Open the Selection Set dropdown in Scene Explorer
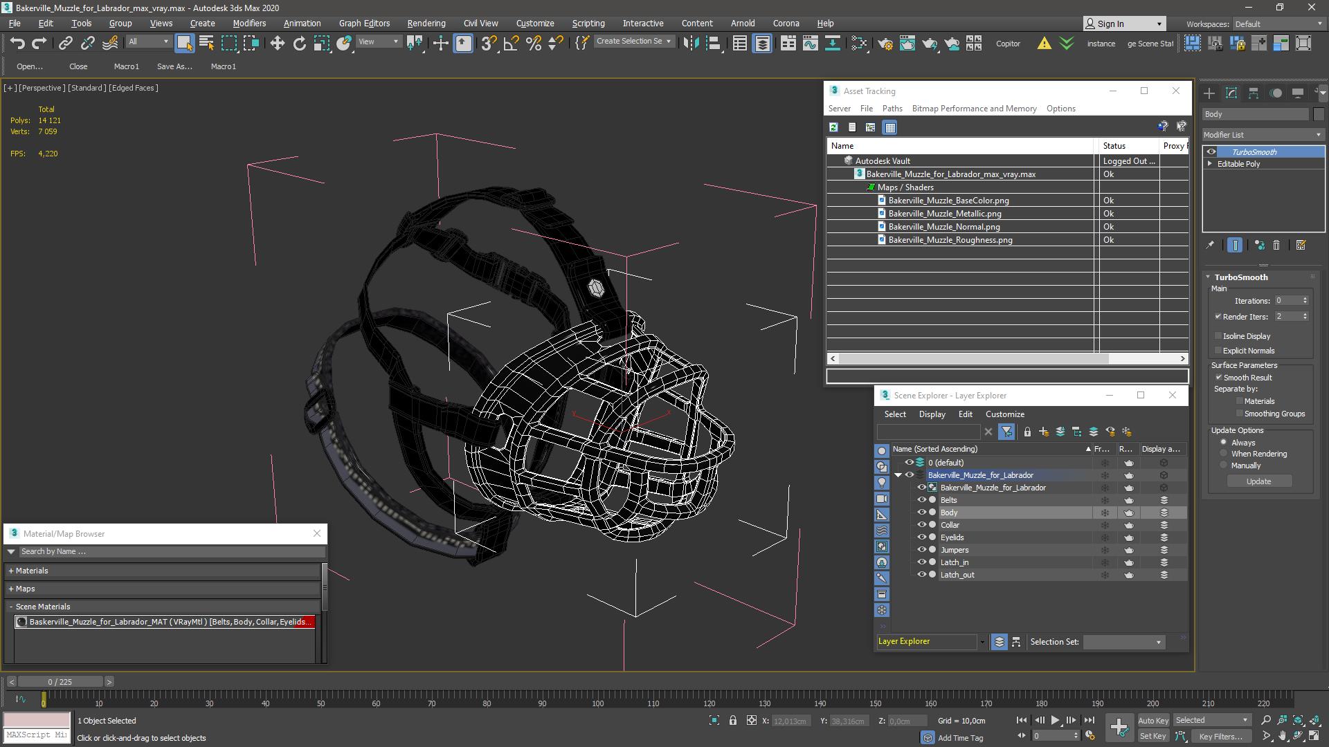The image size is (1329, 747). coord(1123,643)
